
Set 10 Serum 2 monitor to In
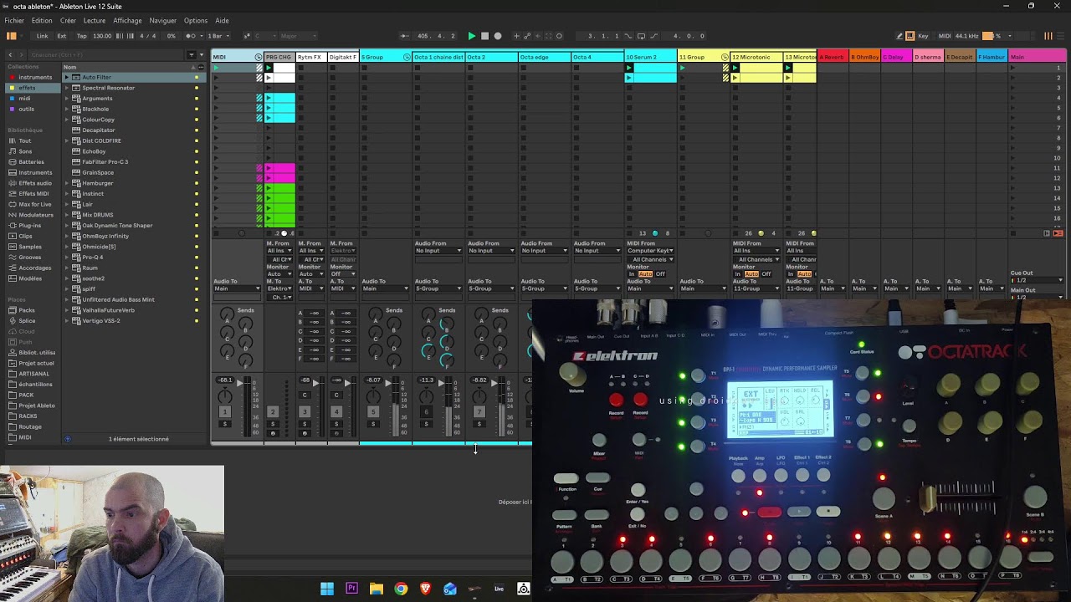633,274
